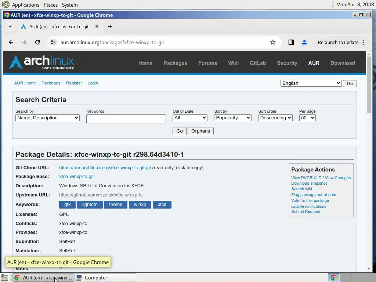Click Go button in Search Criteria
The height and width of the screenshot is (282, 376).
pyautogui.click(x=180, y=131)
